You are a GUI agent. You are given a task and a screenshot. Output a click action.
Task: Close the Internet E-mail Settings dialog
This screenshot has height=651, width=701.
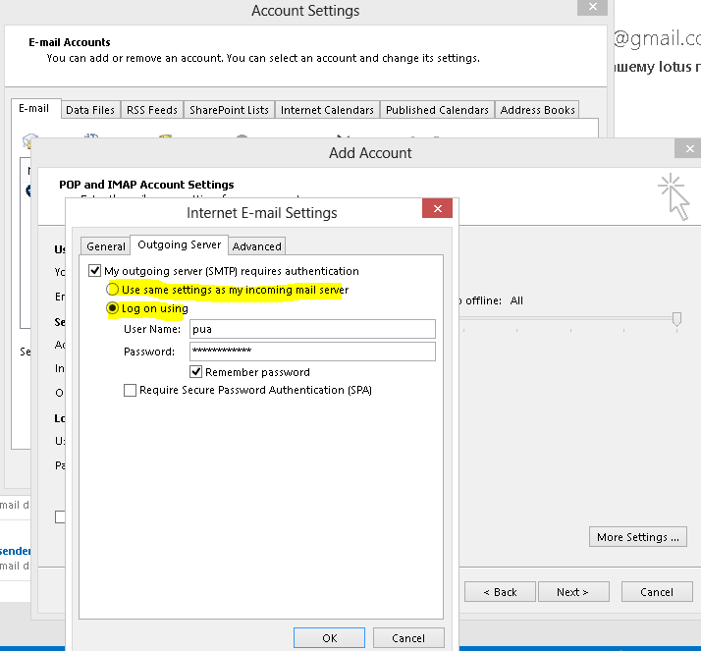(x=437, y=208)
